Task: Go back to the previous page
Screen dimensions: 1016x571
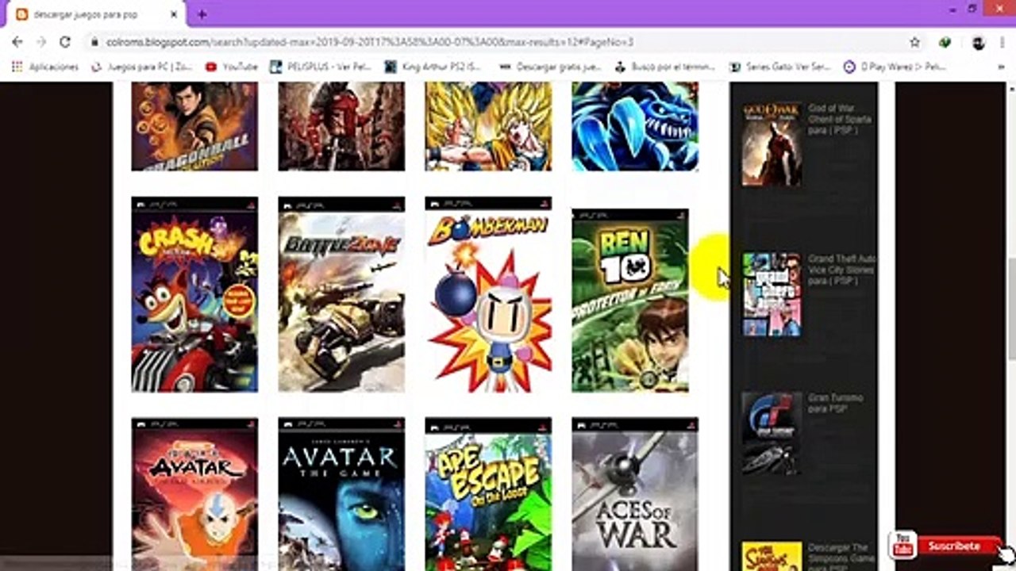Action: [17, 42]
